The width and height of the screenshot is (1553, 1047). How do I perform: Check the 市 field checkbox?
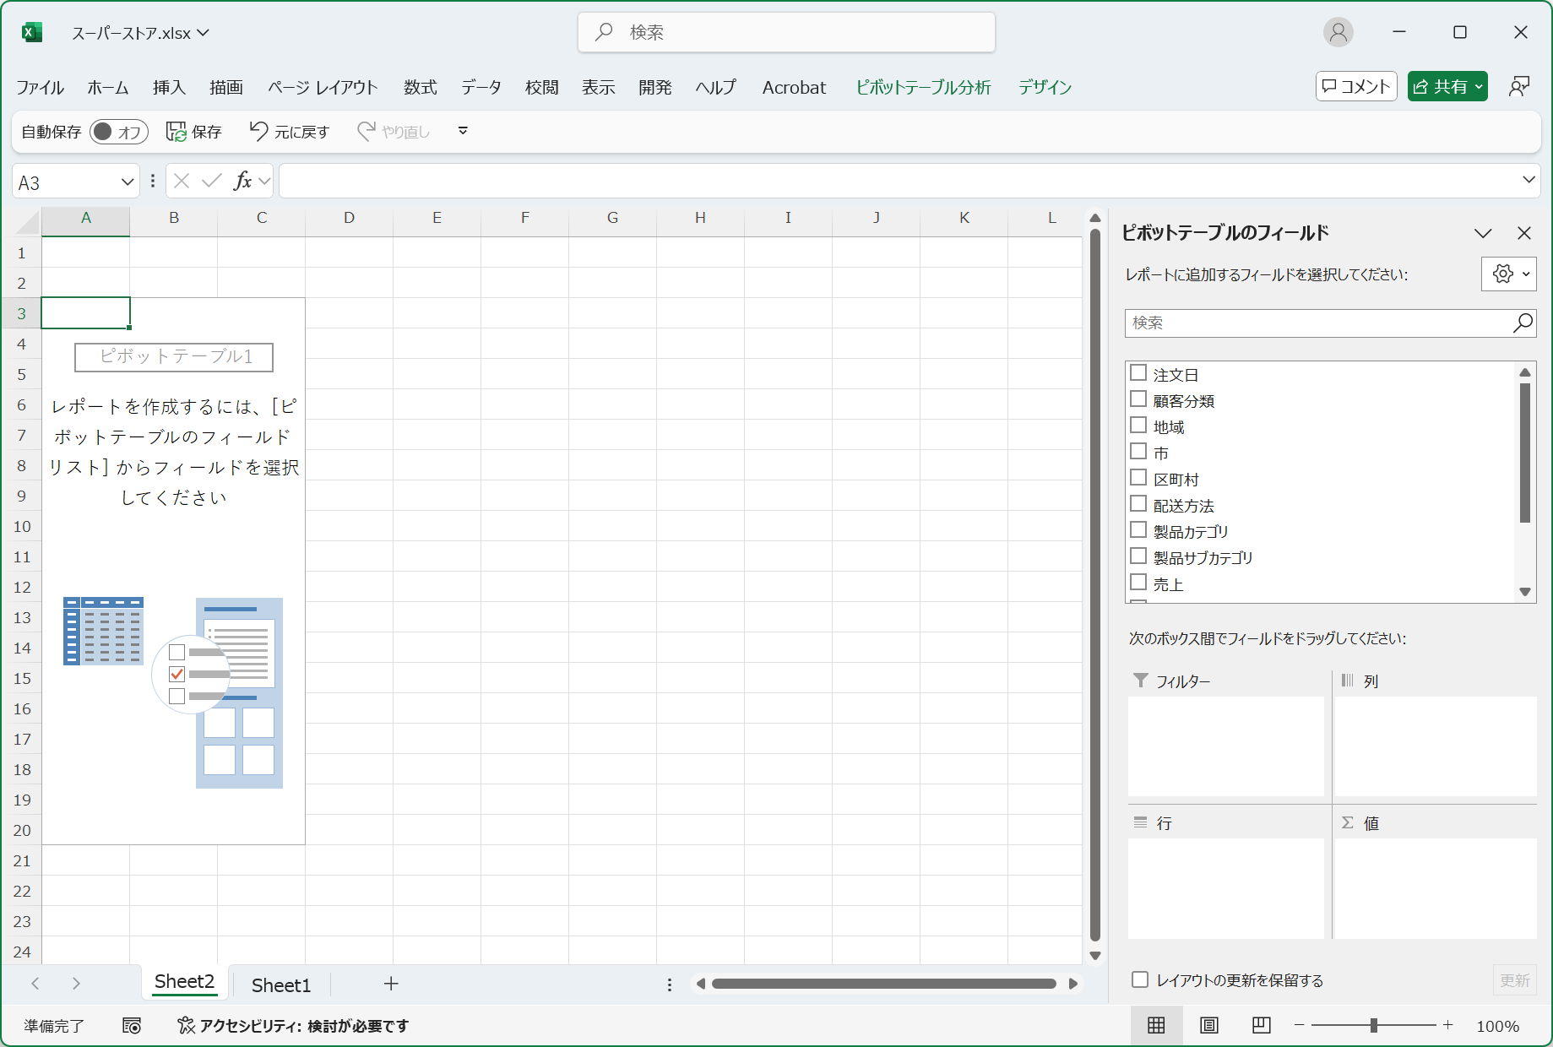(1138, 451)
